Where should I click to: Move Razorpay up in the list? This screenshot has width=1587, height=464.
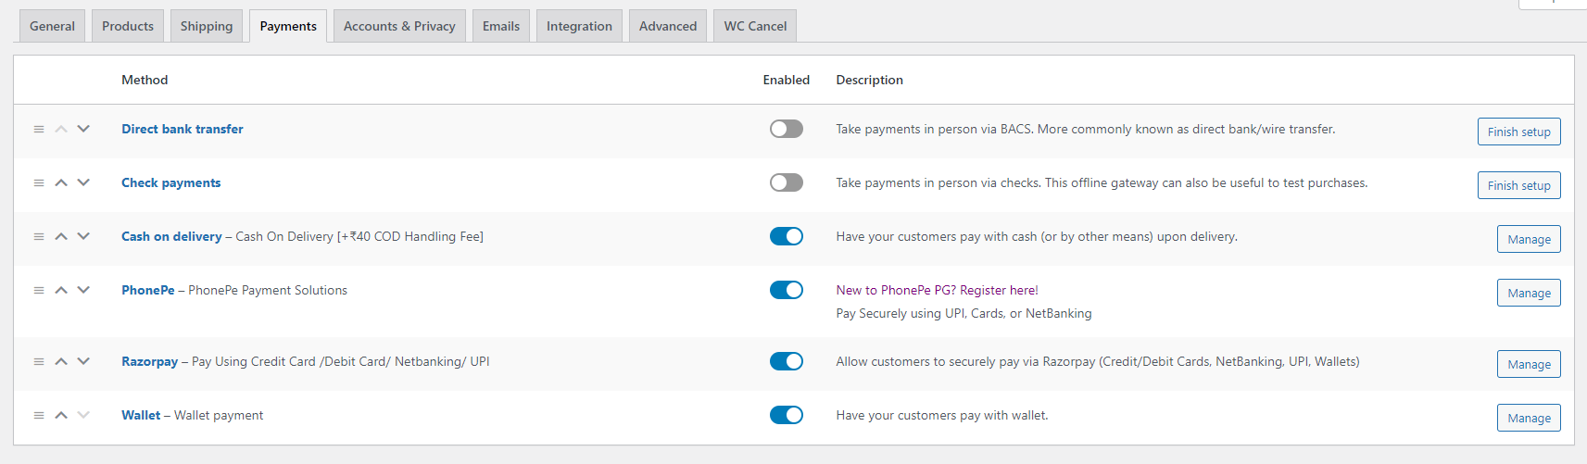[61, 361]
